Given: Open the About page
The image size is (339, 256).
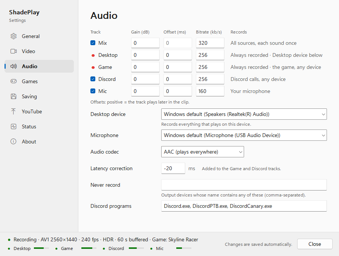Looking at the screenshot, I should pyautogui.click(x=39, y=142).
